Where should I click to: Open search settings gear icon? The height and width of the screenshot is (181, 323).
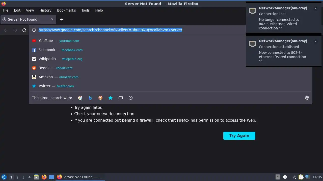pos(307,98)
